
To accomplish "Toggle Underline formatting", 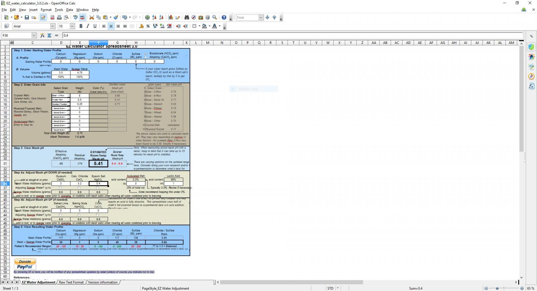I will (x=95, y=26).
